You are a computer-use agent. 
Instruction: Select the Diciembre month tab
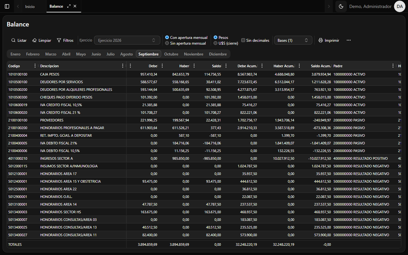[218, 54]
